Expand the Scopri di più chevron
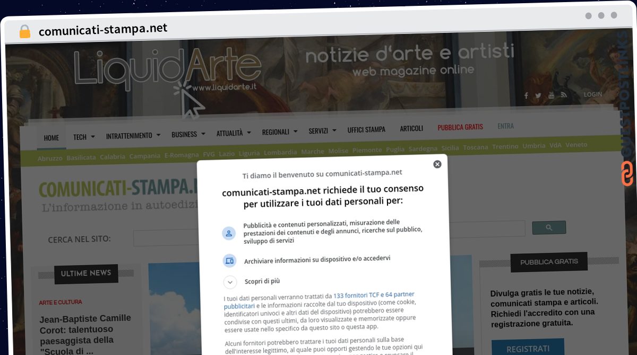This screenshot has width=637, height=355. pyautogui.click(x=230, y=282)
